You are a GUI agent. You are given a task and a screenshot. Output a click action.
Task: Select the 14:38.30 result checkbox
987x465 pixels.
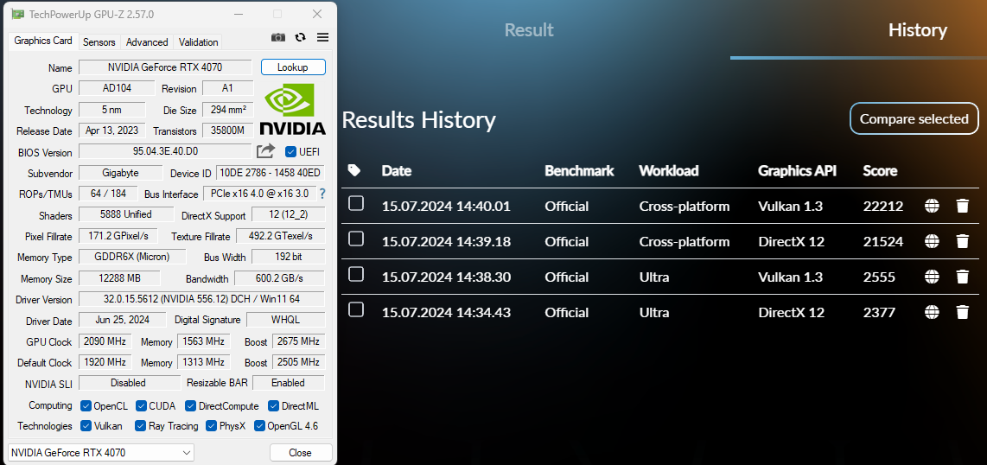coord(356,274)
